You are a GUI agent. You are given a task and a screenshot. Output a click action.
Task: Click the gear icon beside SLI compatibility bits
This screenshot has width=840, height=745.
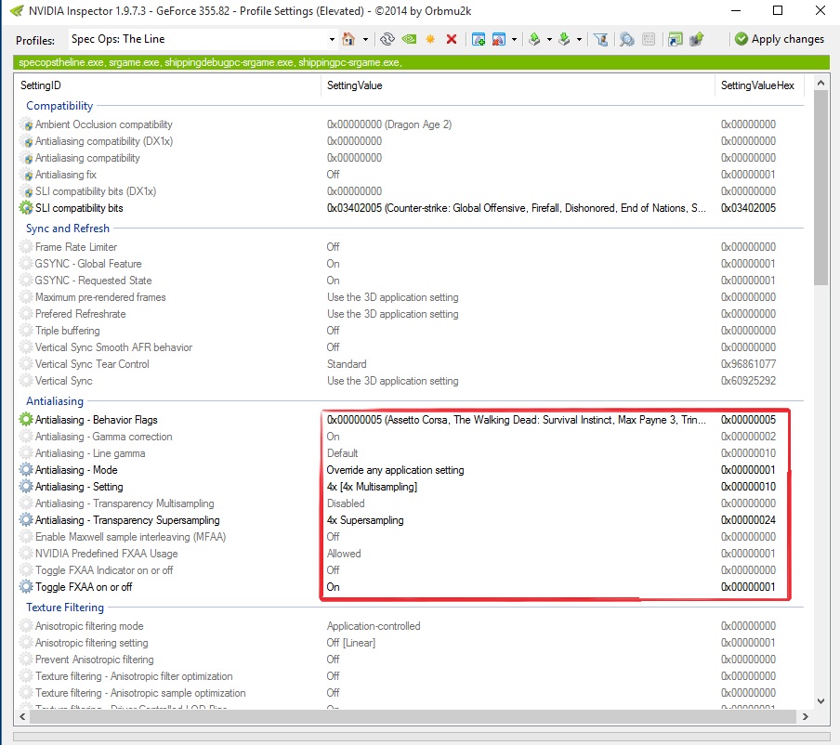26,208
